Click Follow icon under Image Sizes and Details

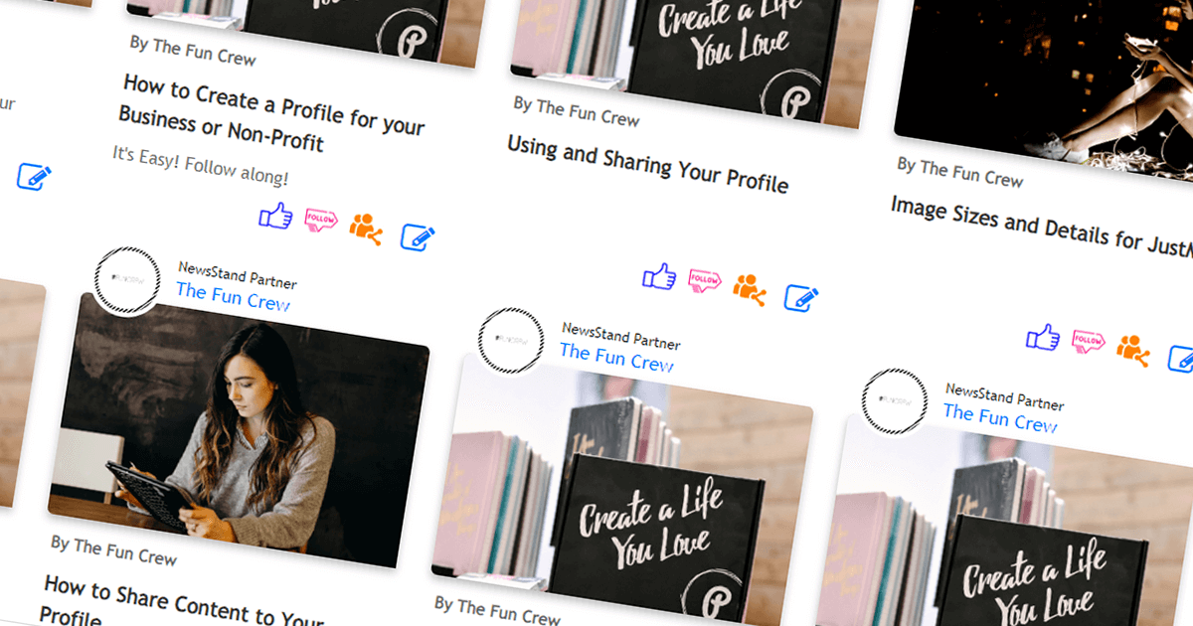point(1089,343)
